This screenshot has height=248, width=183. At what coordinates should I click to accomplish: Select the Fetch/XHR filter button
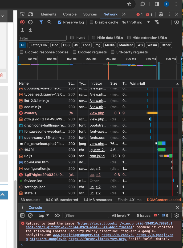click(x=39, y=45)
